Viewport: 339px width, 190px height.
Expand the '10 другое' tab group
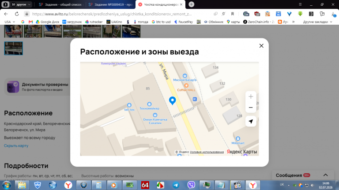pos(21,4)
